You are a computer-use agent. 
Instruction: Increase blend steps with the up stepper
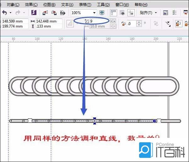click(114, 21)
